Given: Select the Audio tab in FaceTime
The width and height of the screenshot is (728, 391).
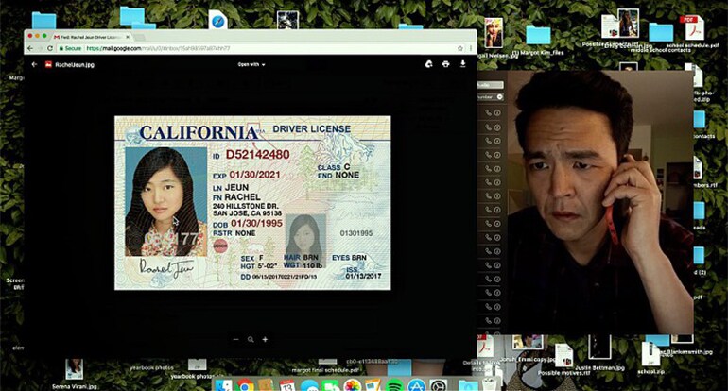Looking at the screenshot, I should [x=491, y=85].
